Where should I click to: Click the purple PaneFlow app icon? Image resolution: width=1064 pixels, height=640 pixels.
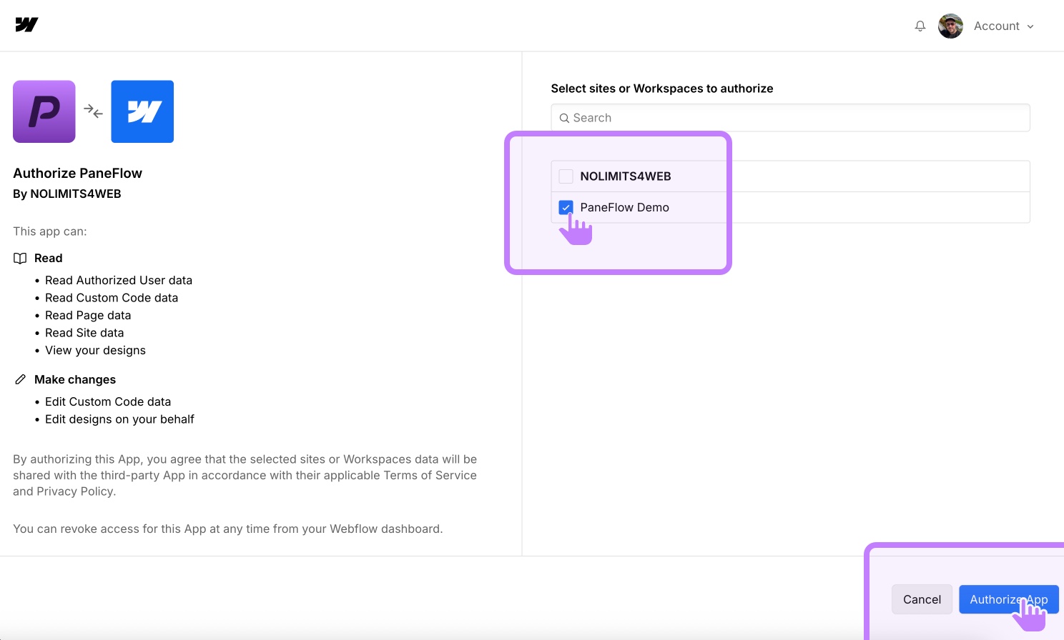[44, 111]
